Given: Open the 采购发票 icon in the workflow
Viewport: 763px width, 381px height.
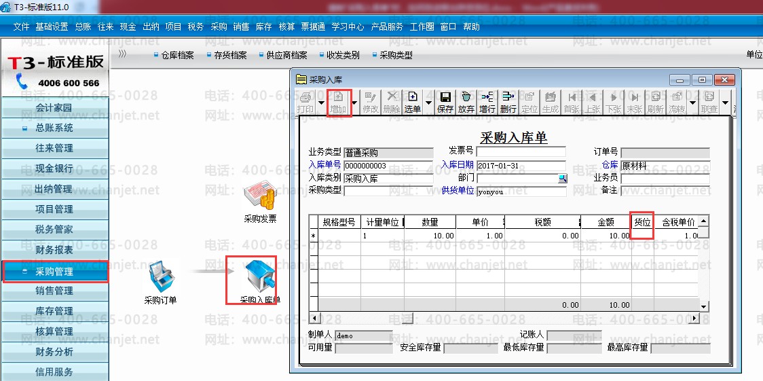Looking at the screenshot, I should [x=261, y=203].
